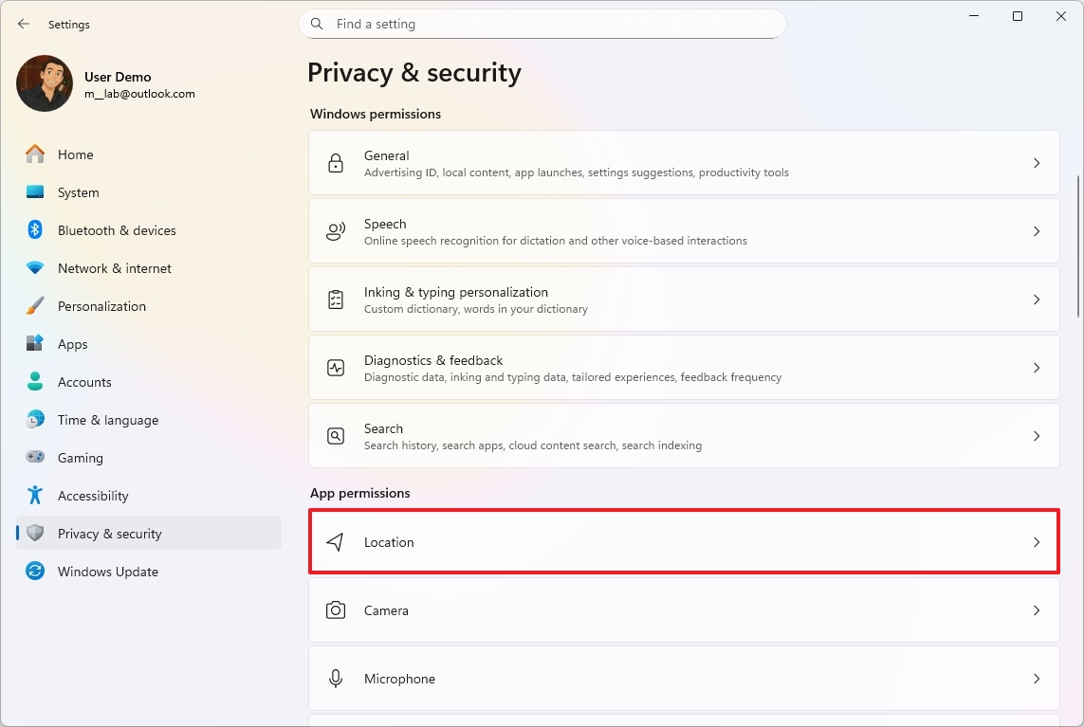Expand the Location chevron arrow
The width and height of the screenshot is (1084, 727).
[x=1036, y=542]
